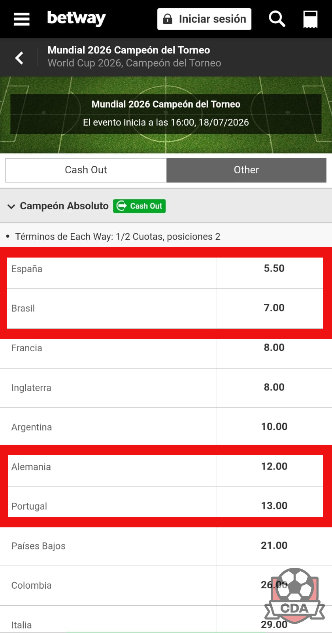Choose Inglaterra odds 8.00

(x=274, y=387)
